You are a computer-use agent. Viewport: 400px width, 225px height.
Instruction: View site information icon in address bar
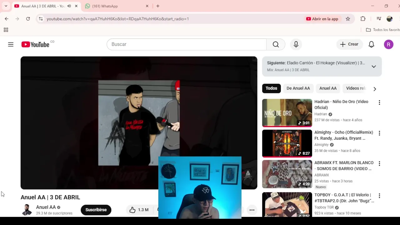point(41,19)
